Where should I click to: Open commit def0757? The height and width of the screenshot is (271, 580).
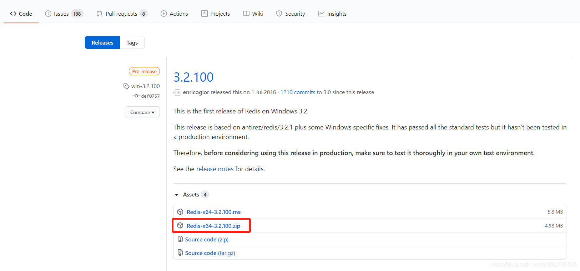pyautogui.click(x=150, y=96)
